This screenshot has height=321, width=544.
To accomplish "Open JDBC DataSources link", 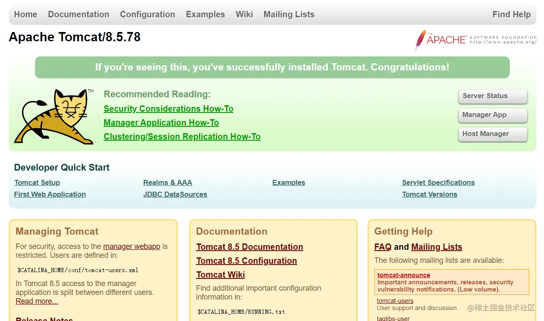I will pos(175,194).
